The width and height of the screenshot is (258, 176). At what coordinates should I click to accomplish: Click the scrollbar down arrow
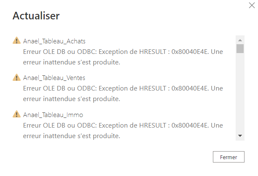click(240, 136)
